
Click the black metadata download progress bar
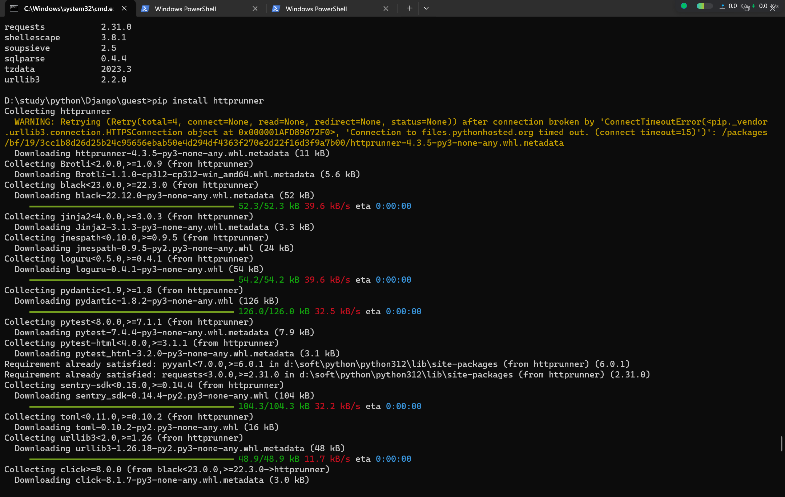pos(131,206)
